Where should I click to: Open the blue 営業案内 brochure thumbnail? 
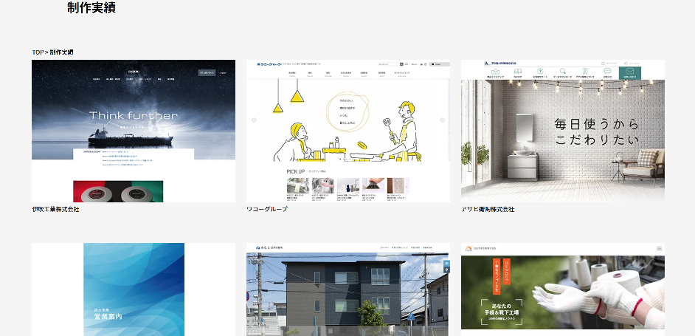(x=134, y=289)
